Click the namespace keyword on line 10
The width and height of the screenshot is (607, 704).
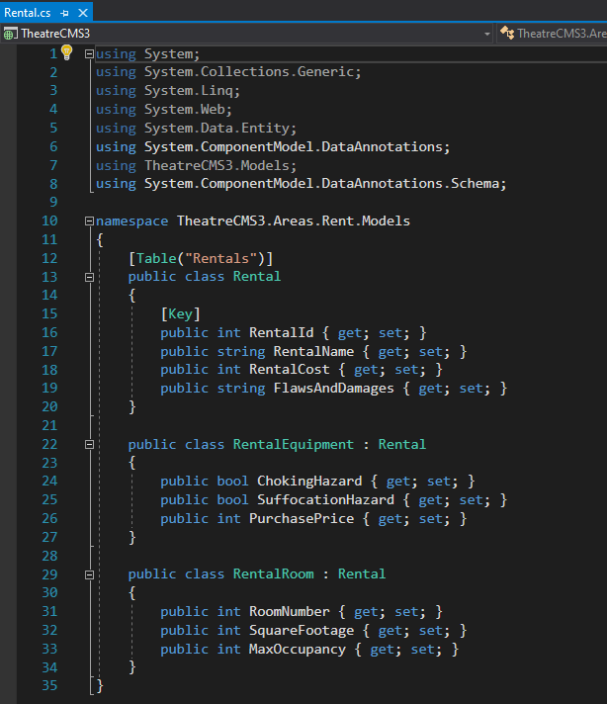coord(132,221)
